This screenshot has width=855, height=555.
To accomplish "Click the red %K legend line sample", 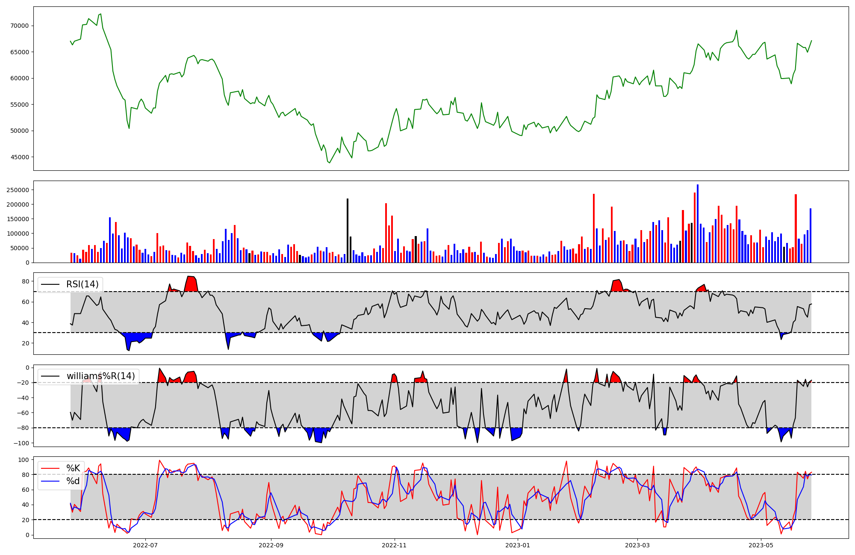I will (x=50, y=468).
